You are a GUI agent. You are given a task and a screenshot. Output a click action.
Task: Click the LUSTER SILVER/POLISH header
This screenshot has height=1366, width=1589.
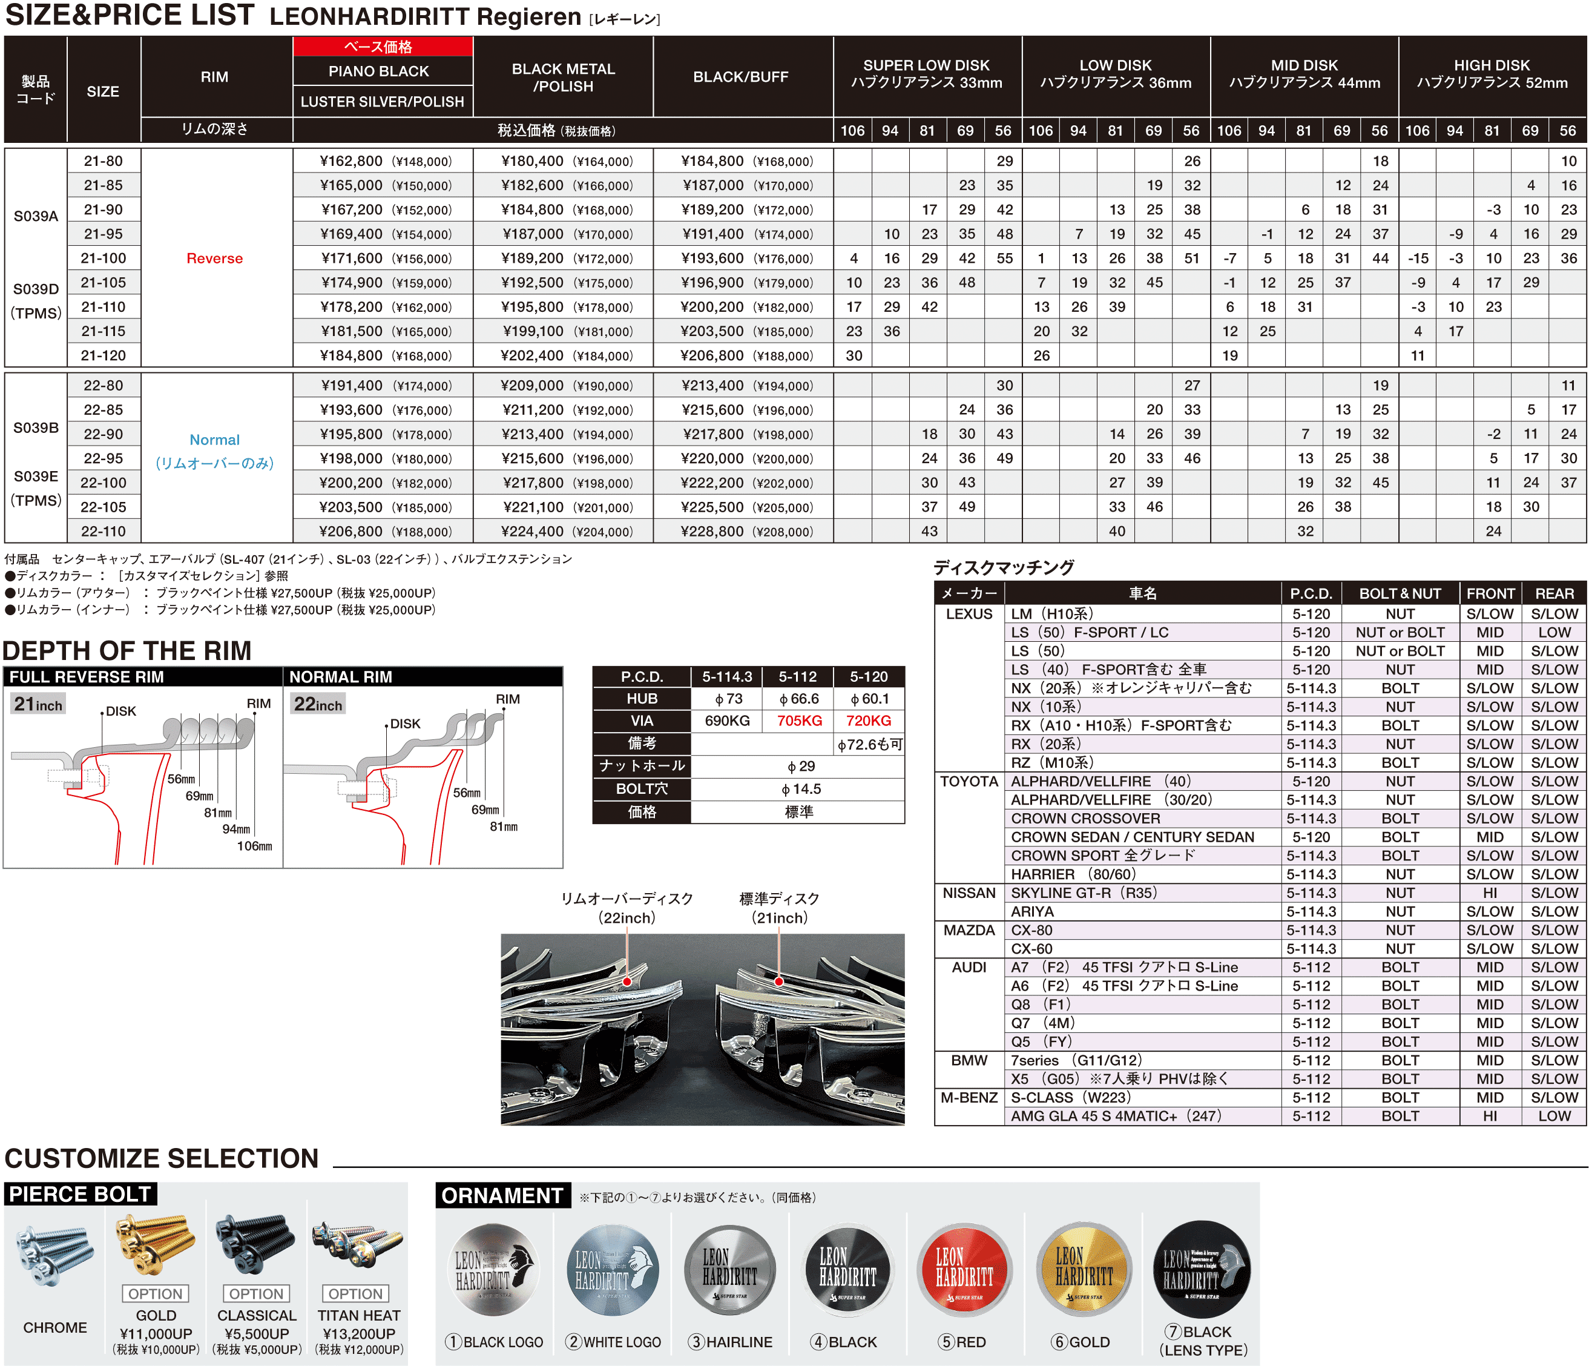383,101
